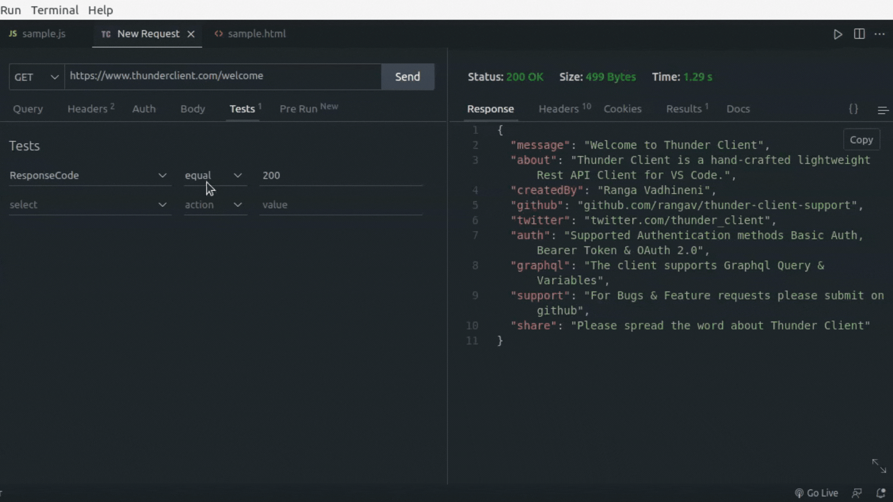Viewport: 893px width, 502px height.
Task: Close the New Request tab
Action: tap(191, 34)
